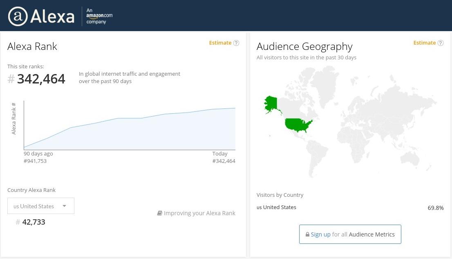Open the Alexa Rank help question mark
Screen dimensions: 452x259
click(236, 43)
